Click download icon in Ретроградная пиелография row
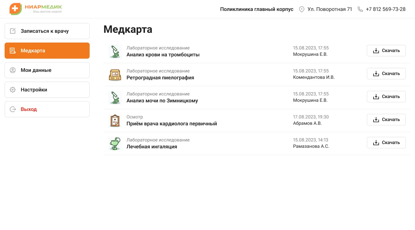 coord(376,74)
